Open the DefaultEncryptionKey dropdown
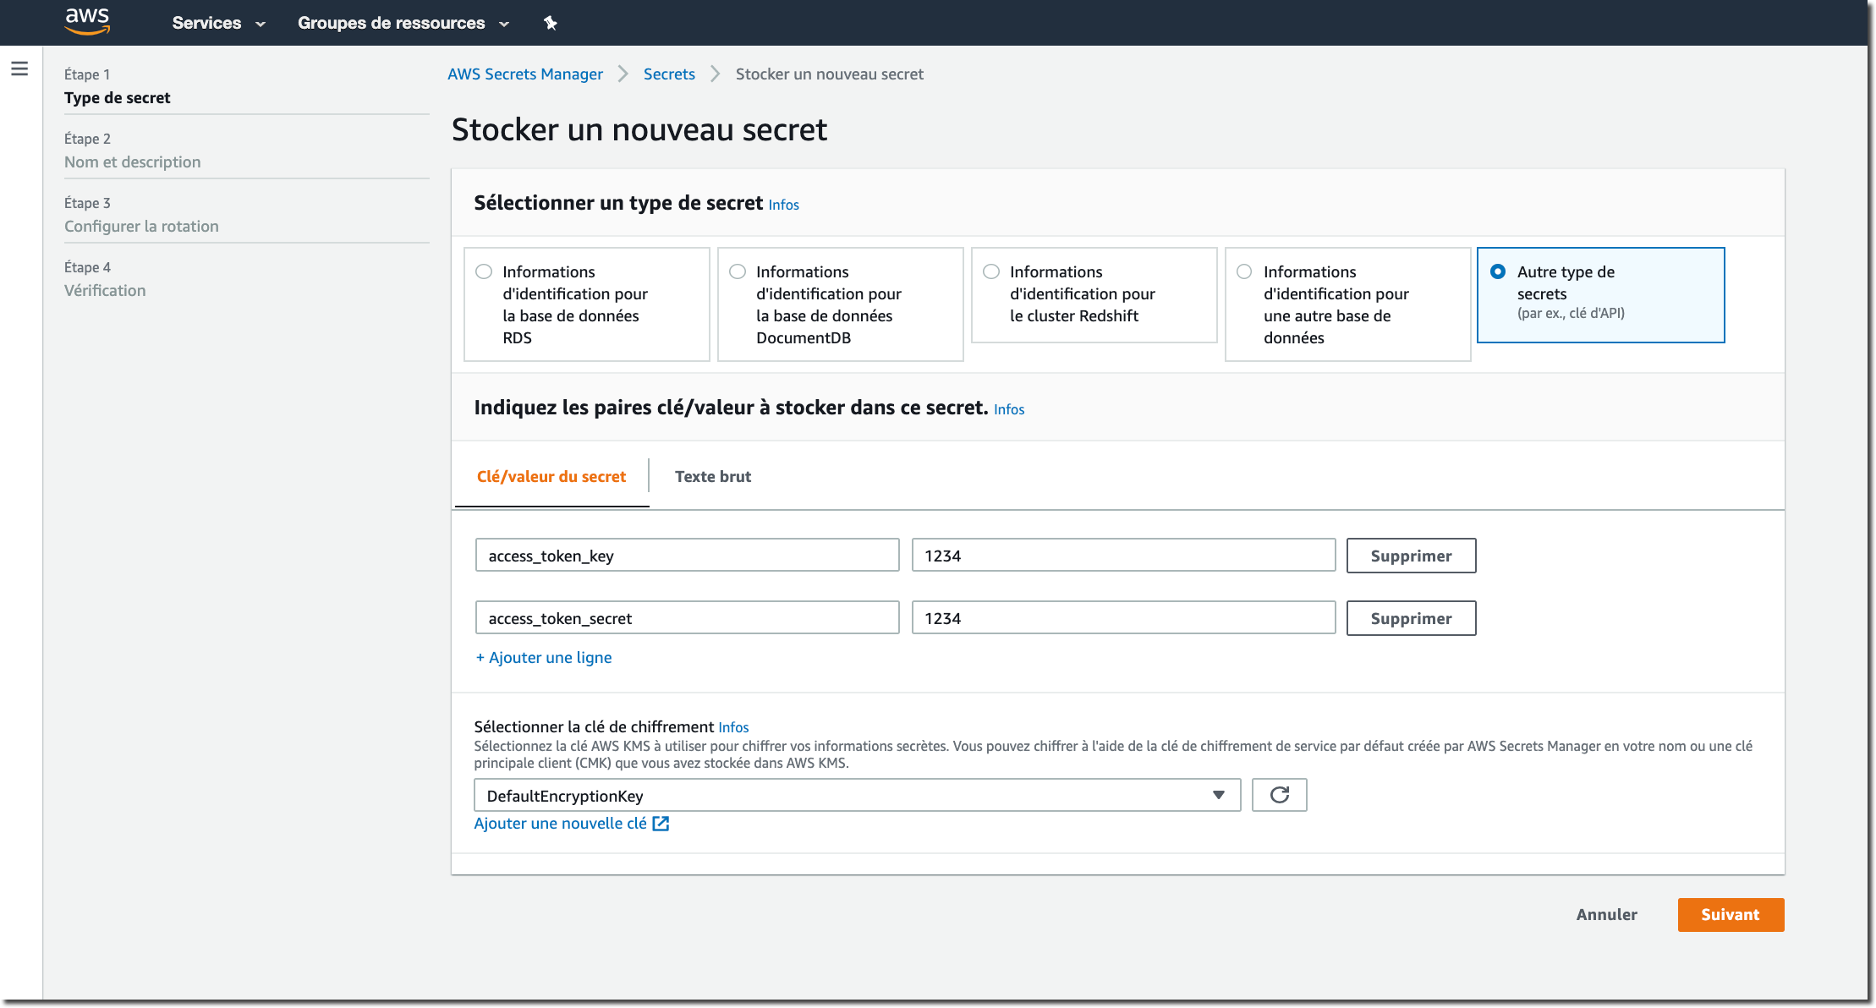This screenshot has width=1876, height=1008. (x=857, y=796)
